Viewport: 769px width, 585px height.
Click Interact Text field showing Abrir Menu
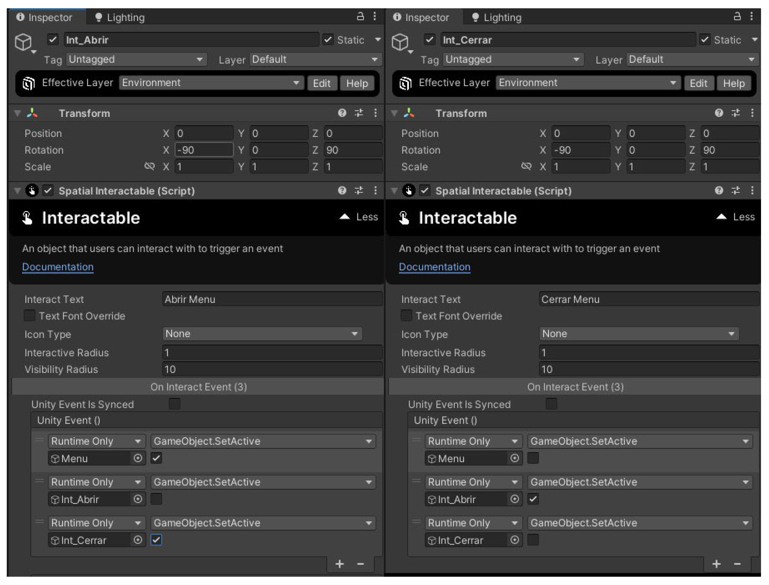272,299
